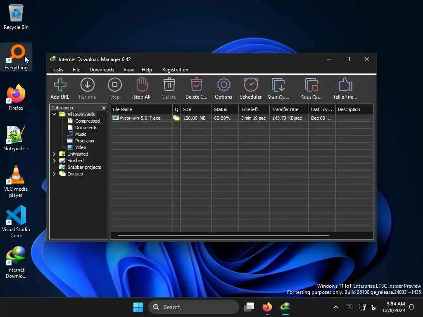Click the Start Queue icon

[x=278, y=85]
